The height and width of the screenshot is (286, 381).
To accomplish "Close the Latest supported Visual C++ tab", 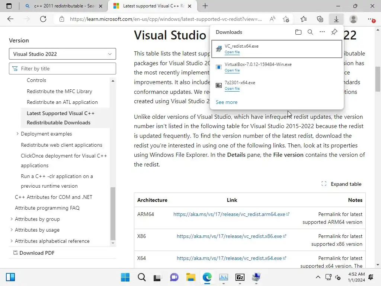I will (190, 6).
